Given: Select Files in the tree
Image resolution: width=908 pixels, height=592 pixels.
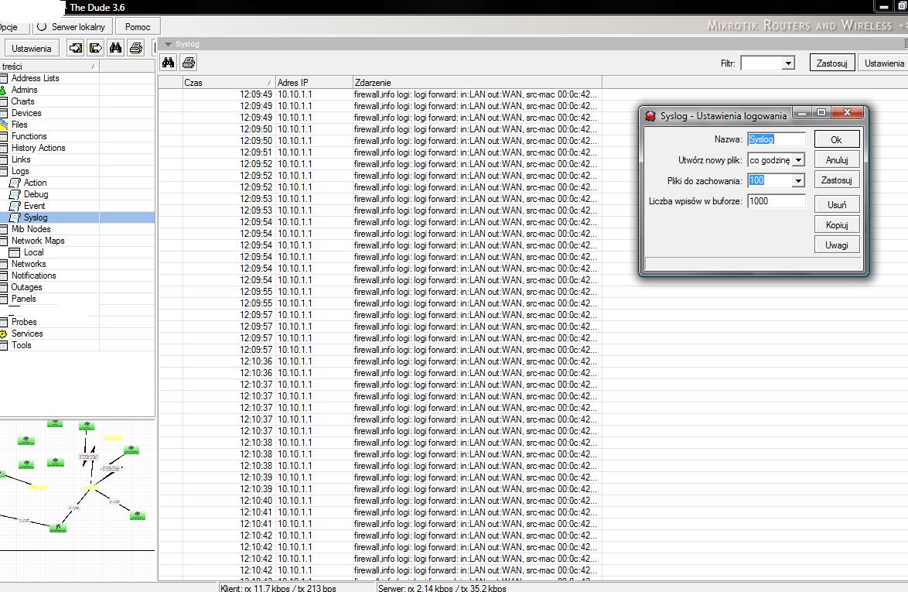Looking at the screenshot, I should point(19,125).
